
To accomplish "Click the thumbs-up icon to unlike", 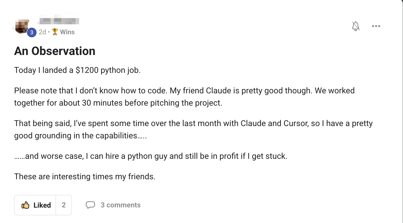I will coord(25,205).
